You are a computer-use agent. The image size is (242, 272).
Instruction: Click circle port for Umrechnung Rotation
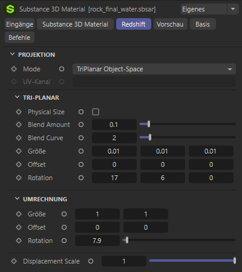click(x=64, y=241)
